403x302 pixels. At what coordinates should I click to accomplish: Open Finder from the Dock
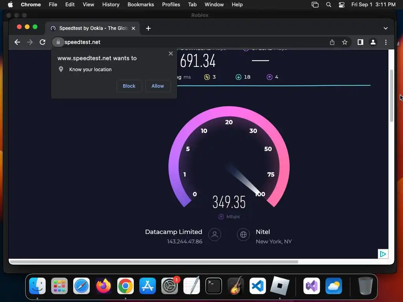click(x=37, y=286)
